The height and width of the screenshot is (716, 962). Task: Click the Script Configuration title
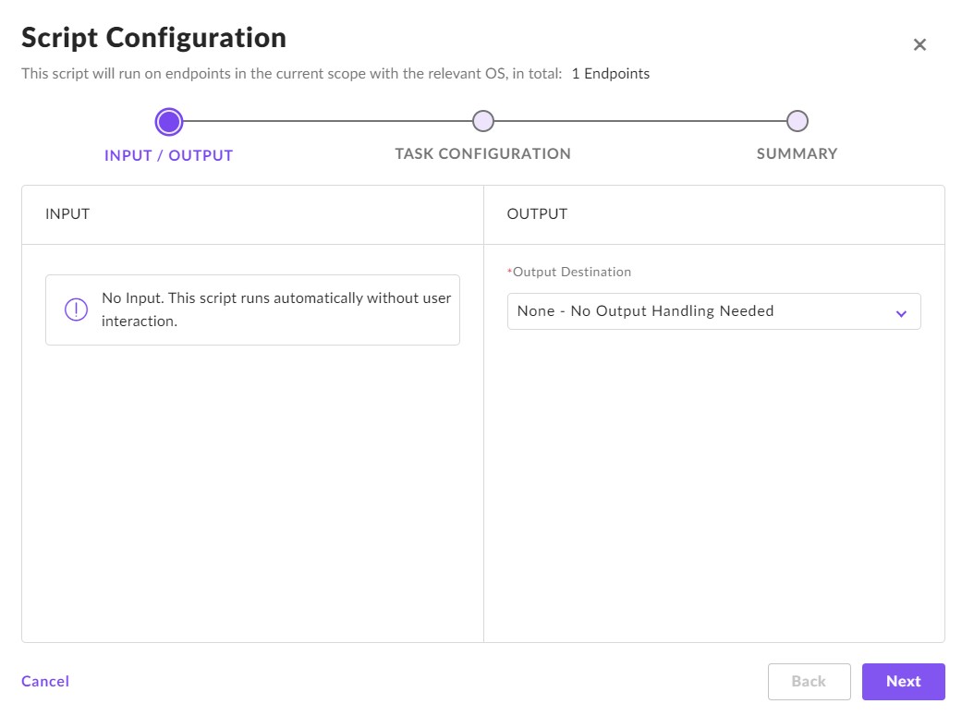(154, 38)
